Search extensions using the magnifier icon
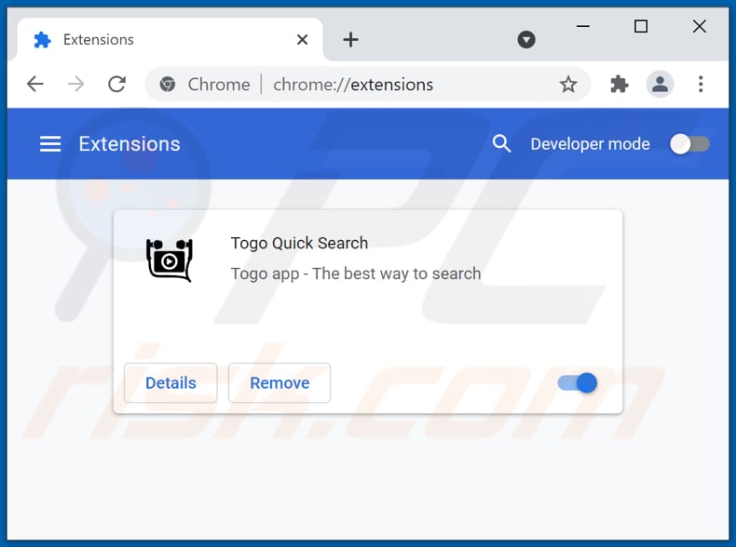736x547 pixels. click(501, 143)
